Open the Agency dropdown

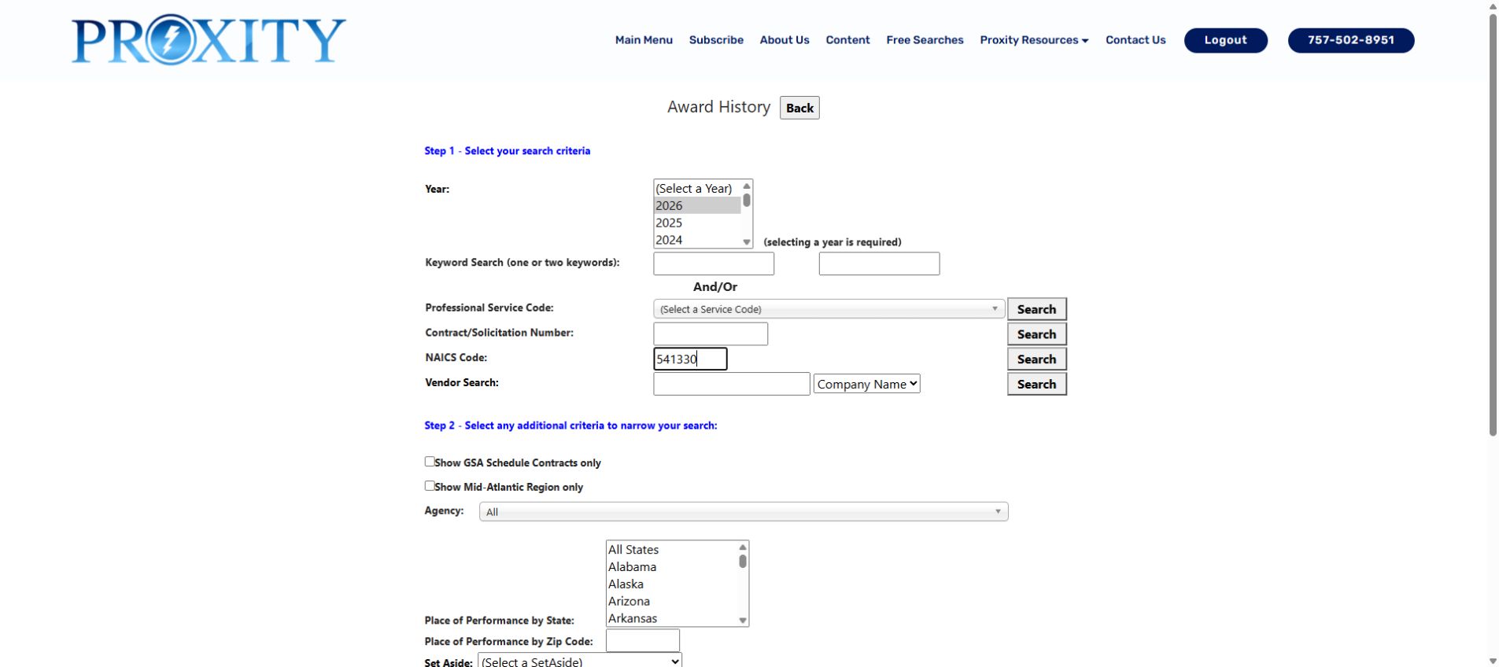pos(744,512)
